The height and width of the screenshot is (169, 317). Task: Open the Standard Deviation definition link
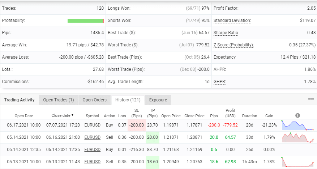pyautogui.click(x=232, y=20)
